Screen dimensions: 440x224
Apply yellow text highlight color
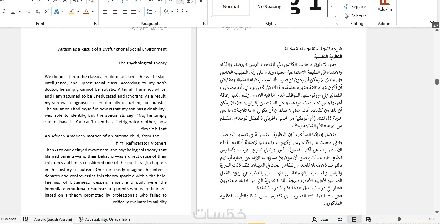[72, 11]
